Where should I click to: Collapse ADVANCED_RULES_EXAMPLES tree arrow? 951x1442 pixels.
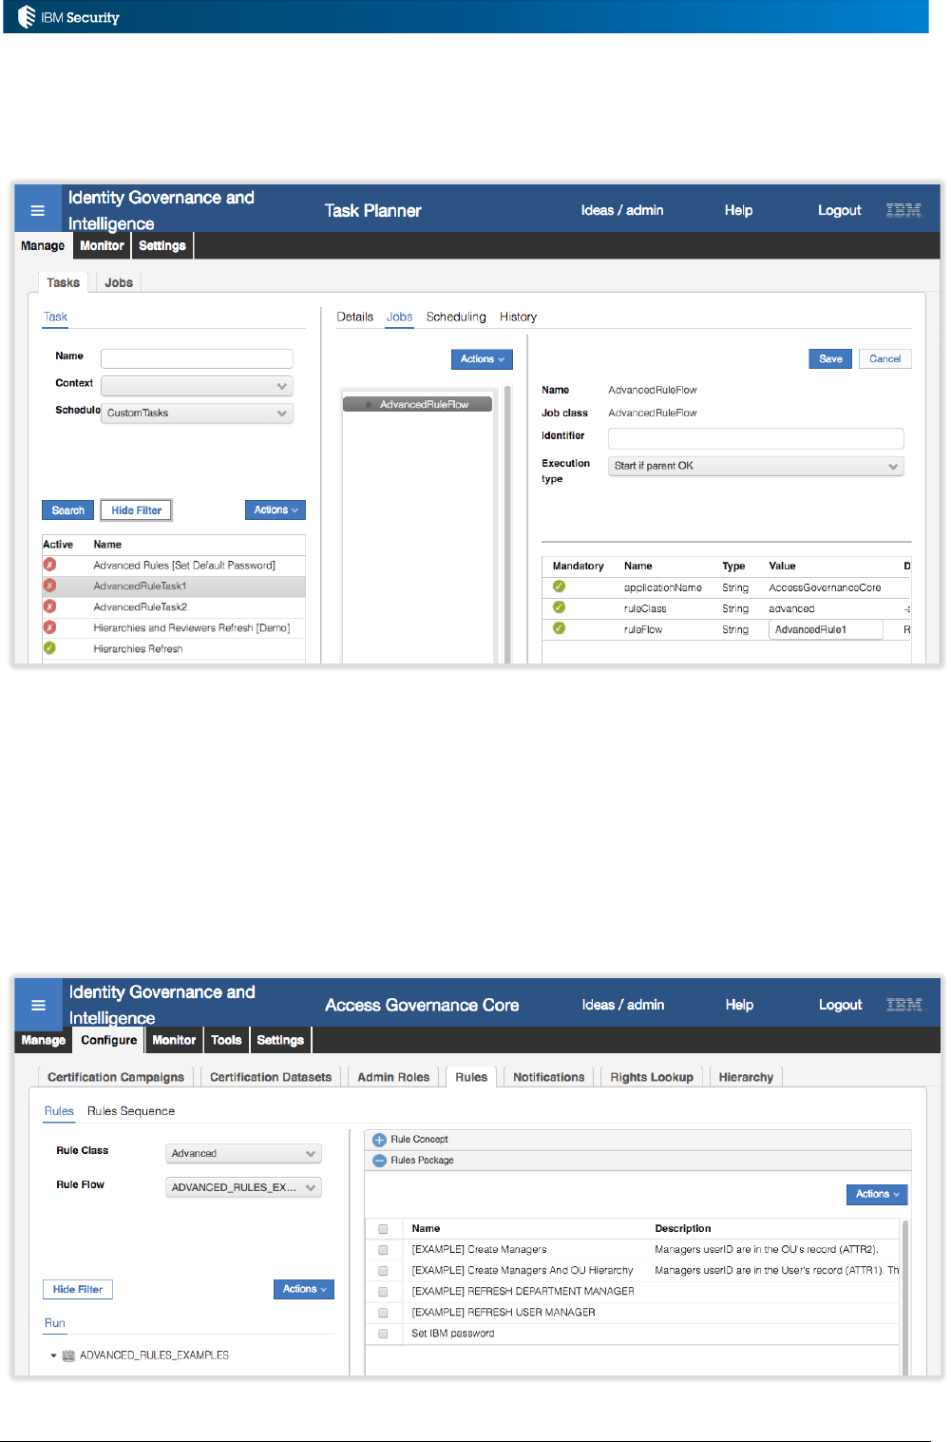click(x=54, y=1355)
